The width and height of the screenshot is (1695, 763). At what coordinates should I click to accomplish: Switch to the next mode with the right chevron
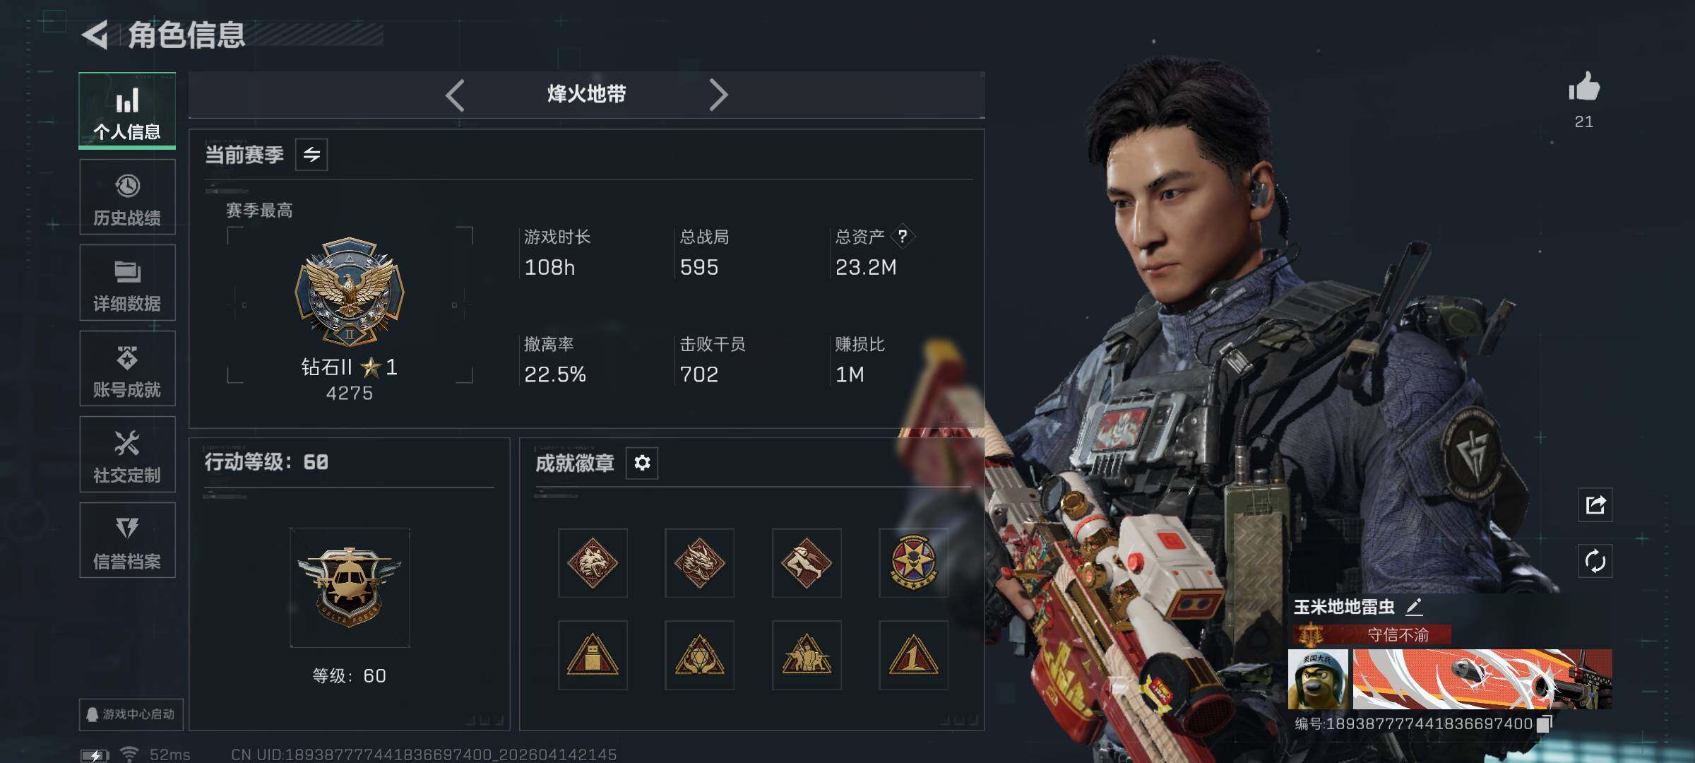[x=718, y=95]
